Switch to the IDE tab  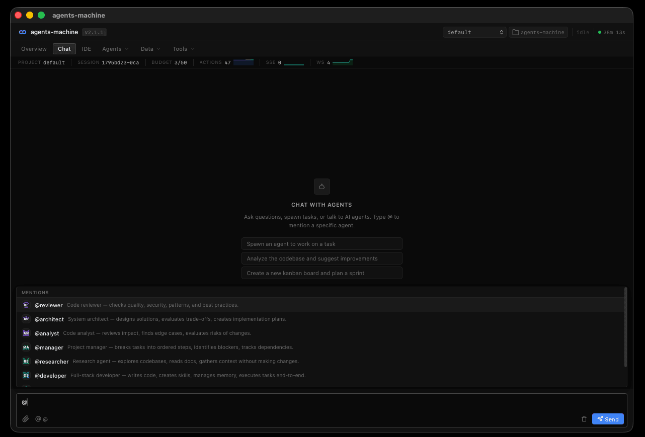click(x=87, y=49)
